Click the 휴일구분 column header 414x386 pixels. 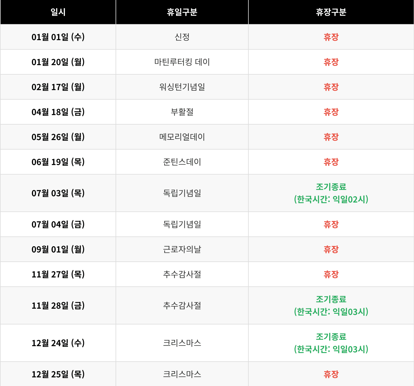pos(182,12)
